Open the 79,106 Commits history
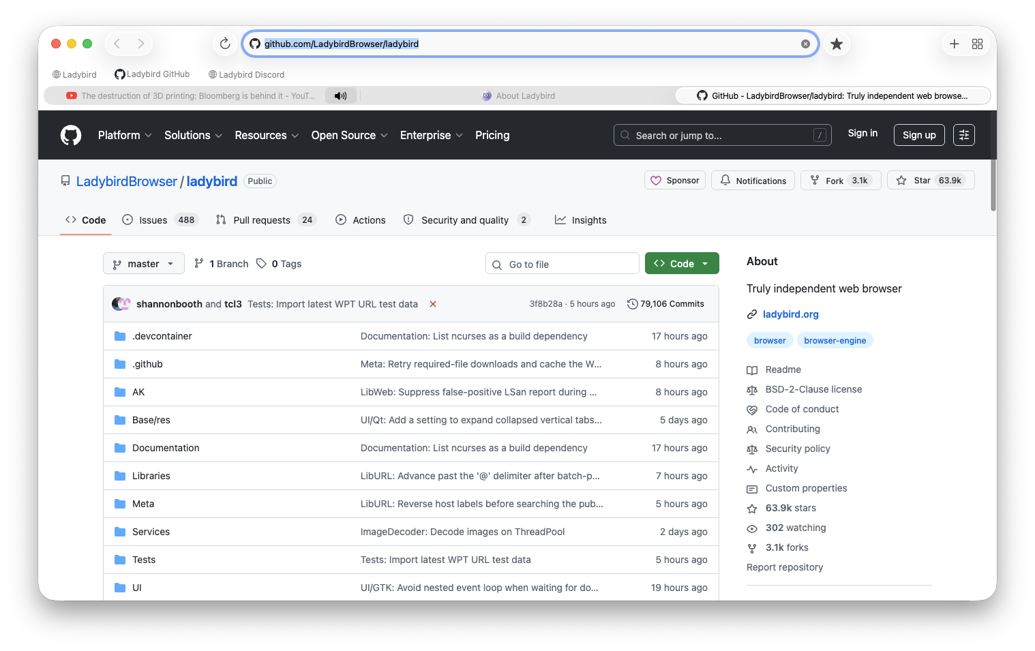 [x=665, y=304]
